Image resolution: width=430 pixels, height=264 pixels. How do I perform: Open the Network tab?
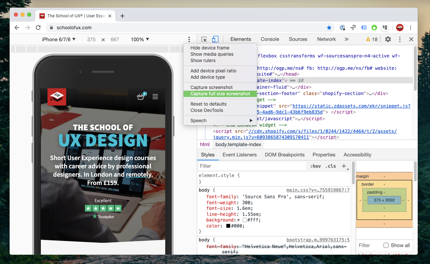point(326,39)
